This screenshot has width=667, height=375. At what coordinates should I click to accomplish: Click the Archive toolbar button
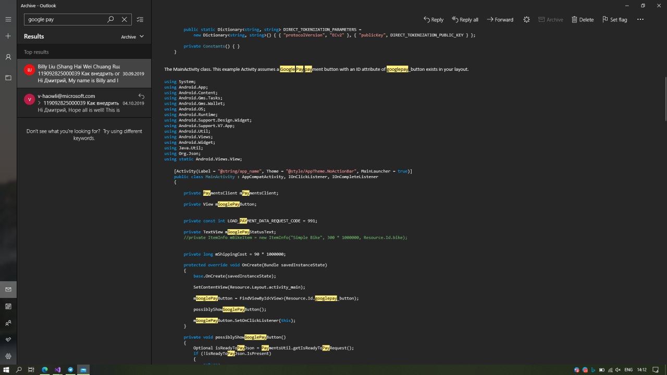pyautogui.click(x=550, y=19)
